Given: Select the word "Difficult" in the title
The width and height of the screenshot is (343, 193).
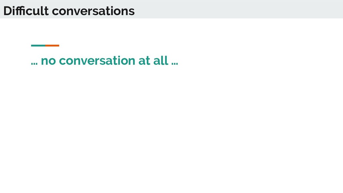Looking at the screenshot, I should pyautogui.click(x=26, y=11).
